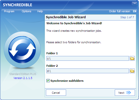The image size is (139, 100).
Task: Uncheck the Synchronize subfolders checkbox
Action: pyautogui.click(x=48, y=80)
